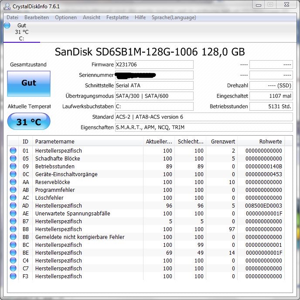Click the ID column header
The height and width of the screenshot is (300, 300).
[x=25, y=142]
